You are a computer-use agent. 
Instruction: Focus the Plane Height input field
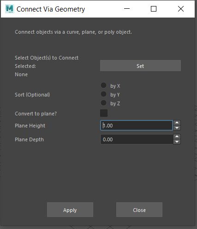[137, 126]
